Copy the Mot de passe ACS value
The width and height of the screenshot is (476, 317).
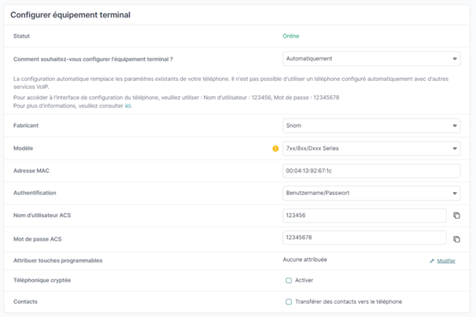point(456,239)
